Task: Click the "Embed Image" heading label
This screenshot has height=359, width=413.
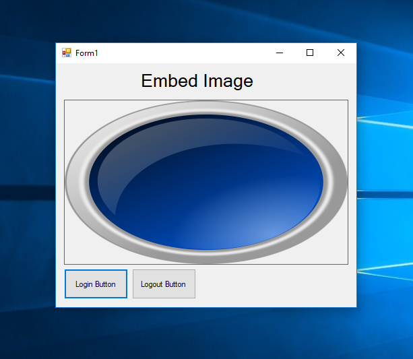Action: coord(197,81)
